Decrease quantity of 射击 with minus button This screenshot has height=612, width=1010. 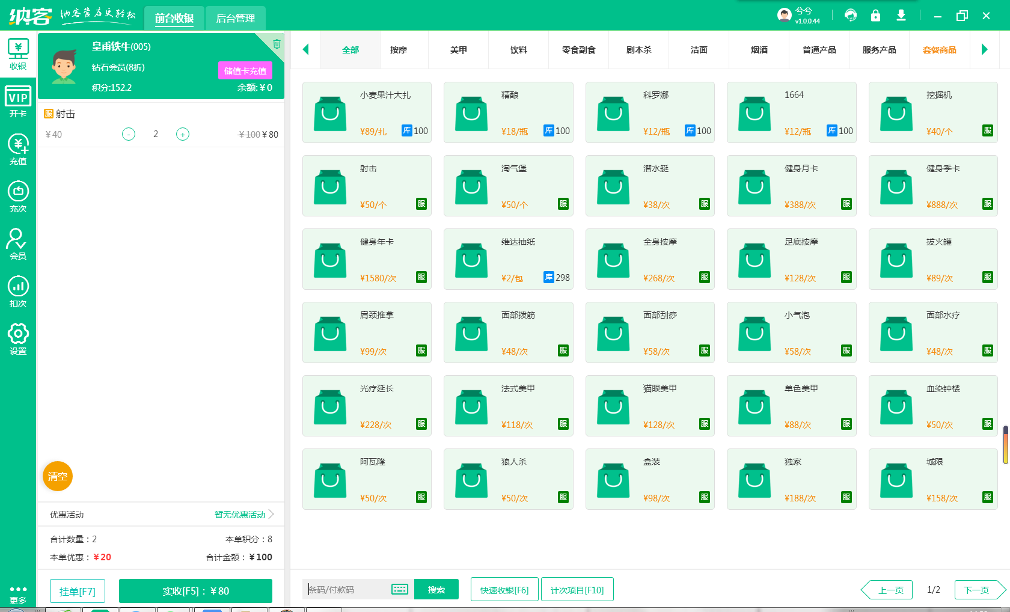(x=129, y=134)
